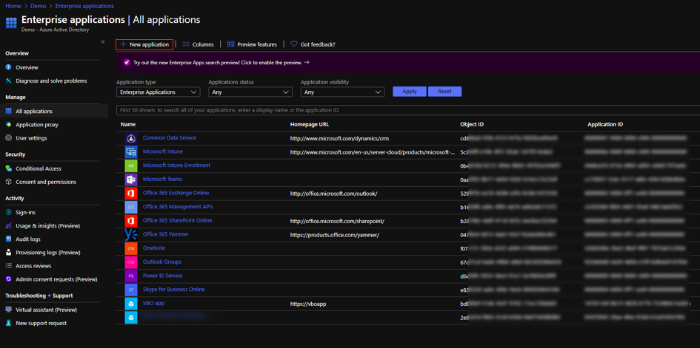Click the Application ID column header

pyautogui.click(x=605, y=125)
